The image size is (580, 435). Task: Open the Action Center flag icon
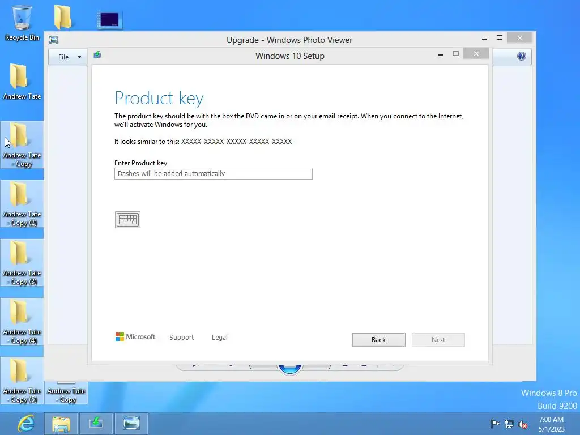(495, 424)
